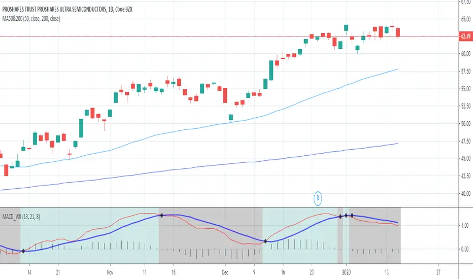Click the 'Dec' date axis label
The height and width of the screenshot is (279, 473).
click(x=225, y=272)
